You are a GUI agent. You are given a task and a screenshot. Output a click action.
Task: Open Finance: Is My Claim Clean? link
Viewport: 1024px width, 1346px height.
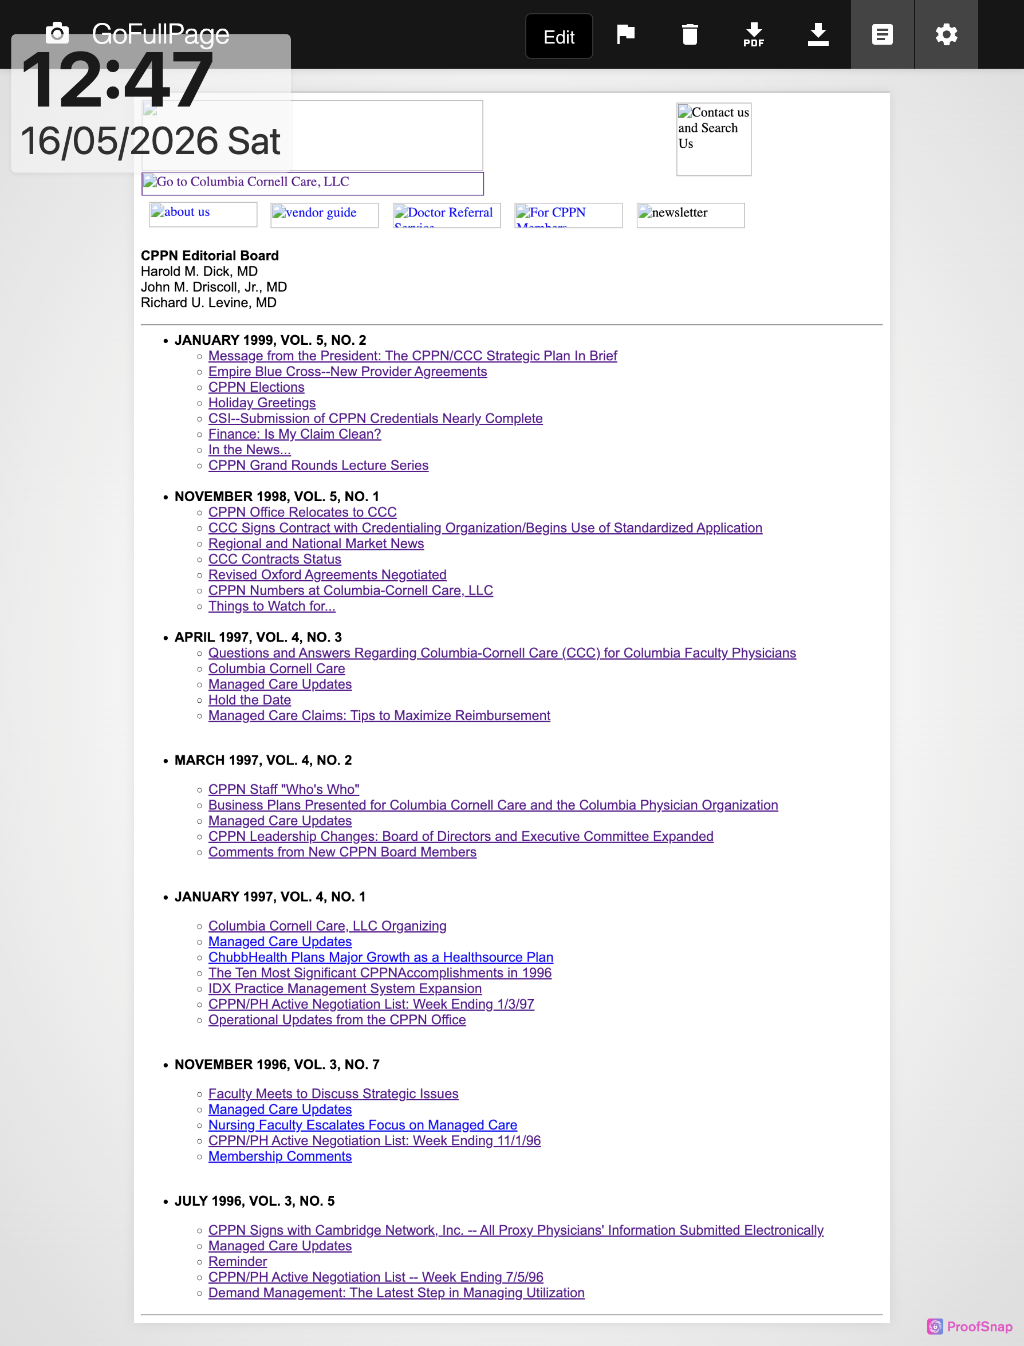294,434
